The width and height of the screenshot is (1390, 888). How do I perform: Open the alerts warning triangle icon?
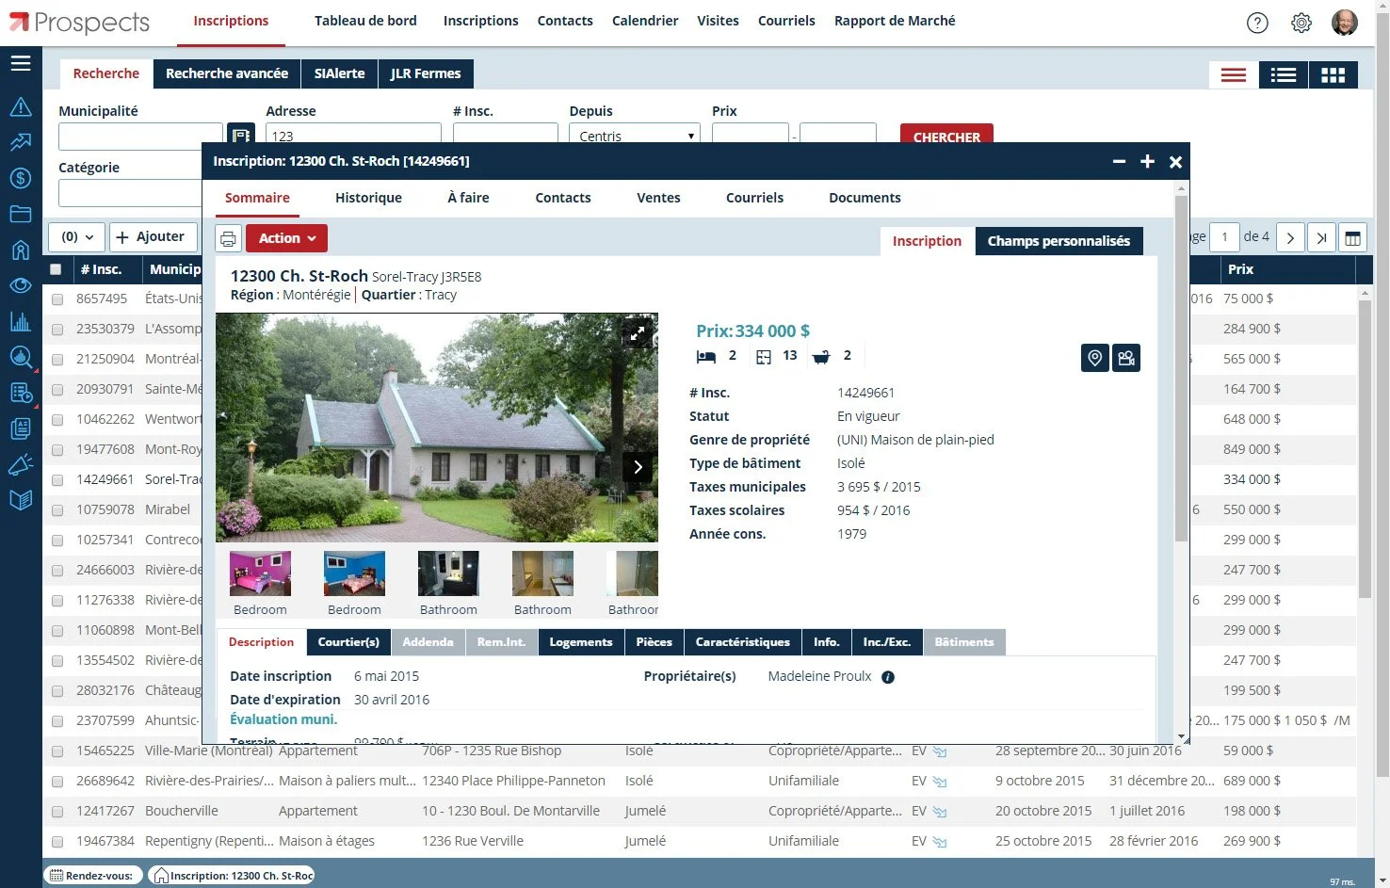(21, 106)
